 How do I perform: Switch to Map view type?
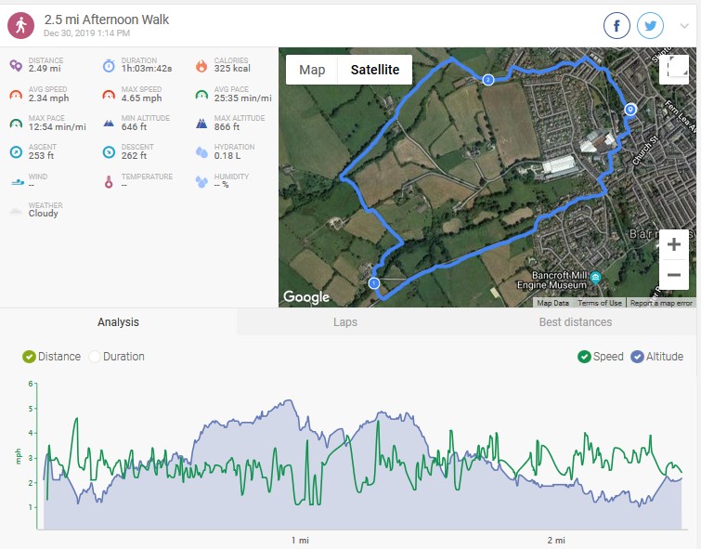[312, 70]
